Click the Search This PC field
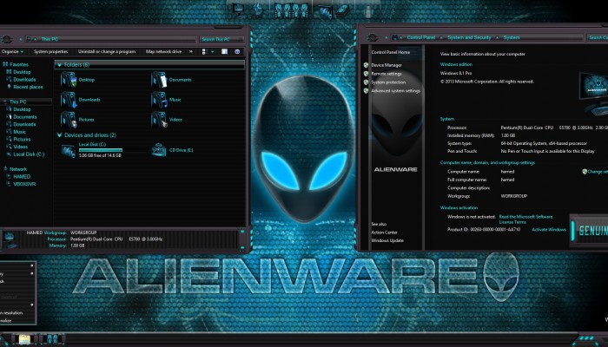The height and width of the screenshot is (347, 608). (221, 39)
